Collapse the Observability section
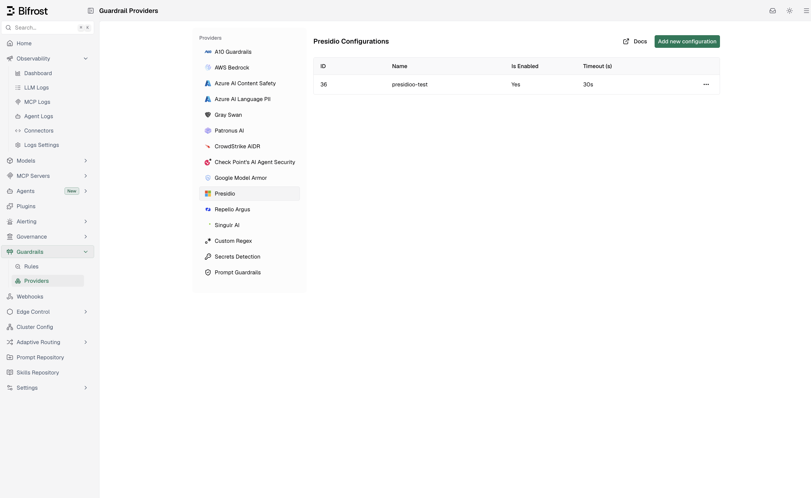This screenshot has width=811, height=498. click(x=48, y=59)
